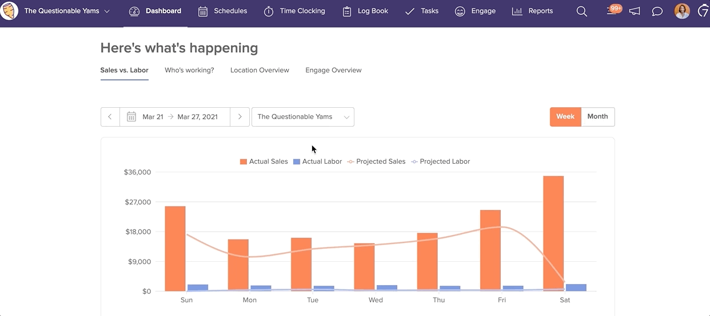Expand The Questionable Yams location dropdown
The height and width of the screenshot is (316, 710).
[x=302, y=117]
